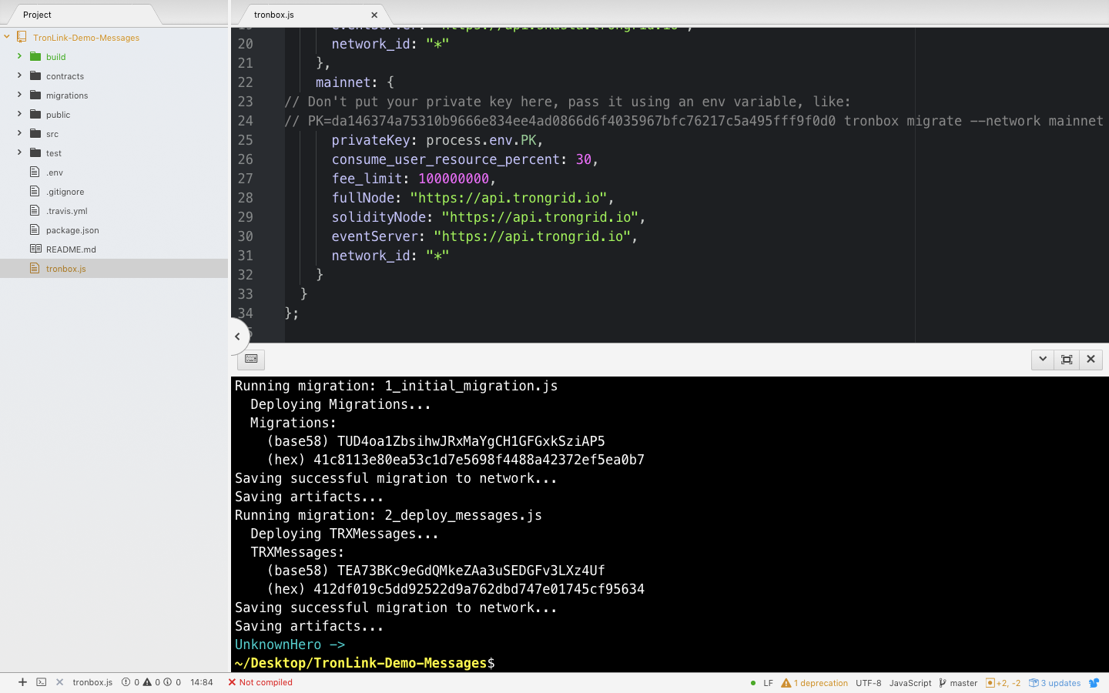This screenshot has width=1109, height=693.
Task: Maximize the terminal panel
Action: pos(1067,359)
